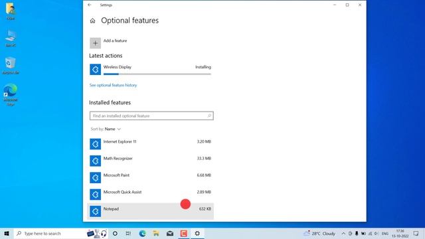Click the magnifier icon in the feature search box
Viewport: 425px width, 239px height.
pyautogui.click(x=209, y=116)
